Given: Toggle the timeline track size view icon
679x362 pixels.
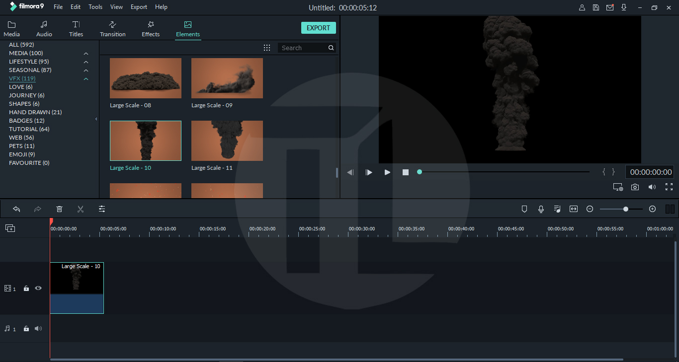Looking at the screenshot, I should tap(670, 209).
